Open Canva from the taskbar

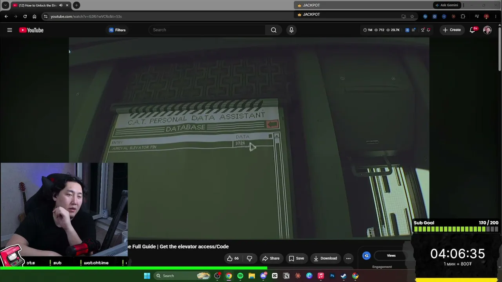tap(309, 276)
